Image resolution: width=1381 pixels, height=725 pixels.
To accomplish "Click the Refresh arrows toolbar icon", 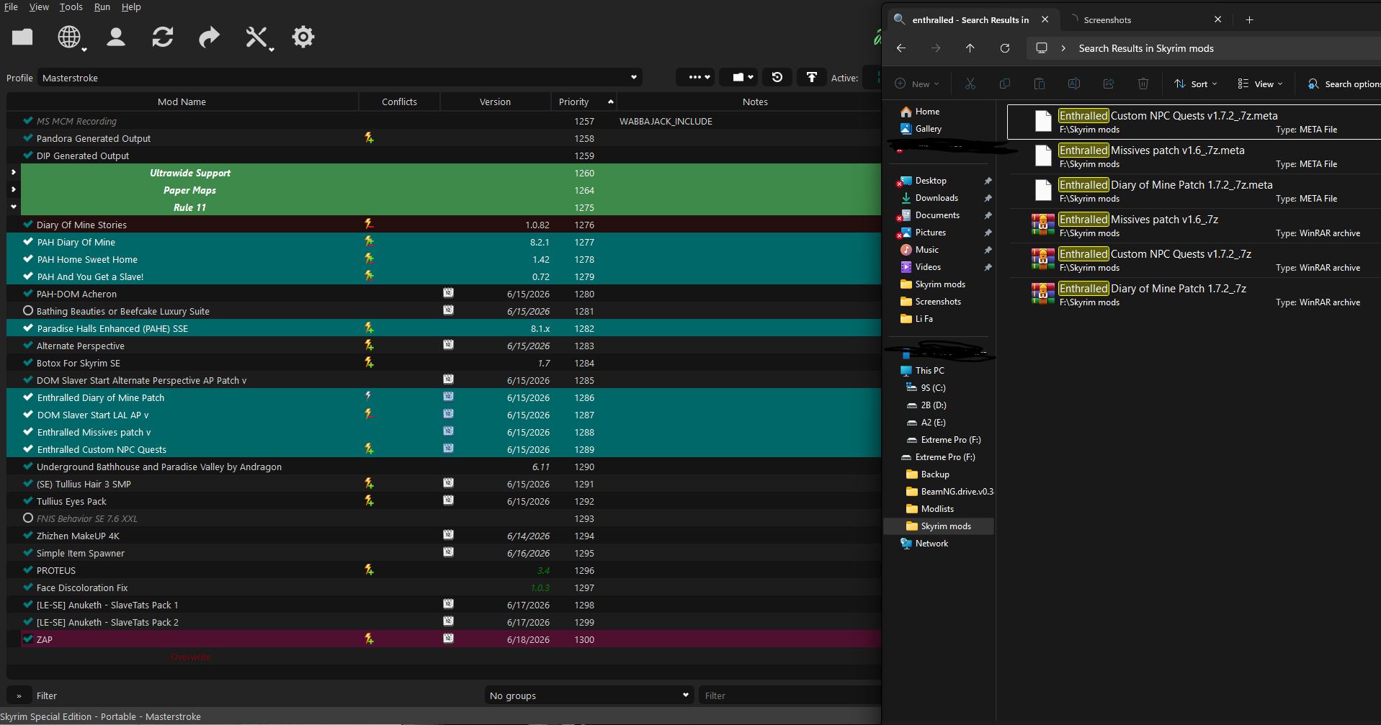I will [x=163, y=37].
